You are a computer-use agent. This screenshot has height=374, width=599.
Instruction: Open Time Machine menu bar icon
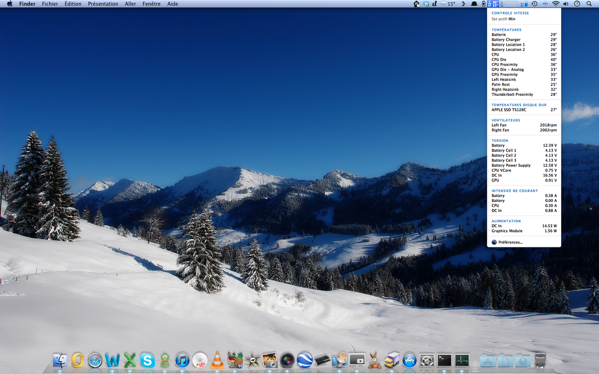(x=534, y=4)
